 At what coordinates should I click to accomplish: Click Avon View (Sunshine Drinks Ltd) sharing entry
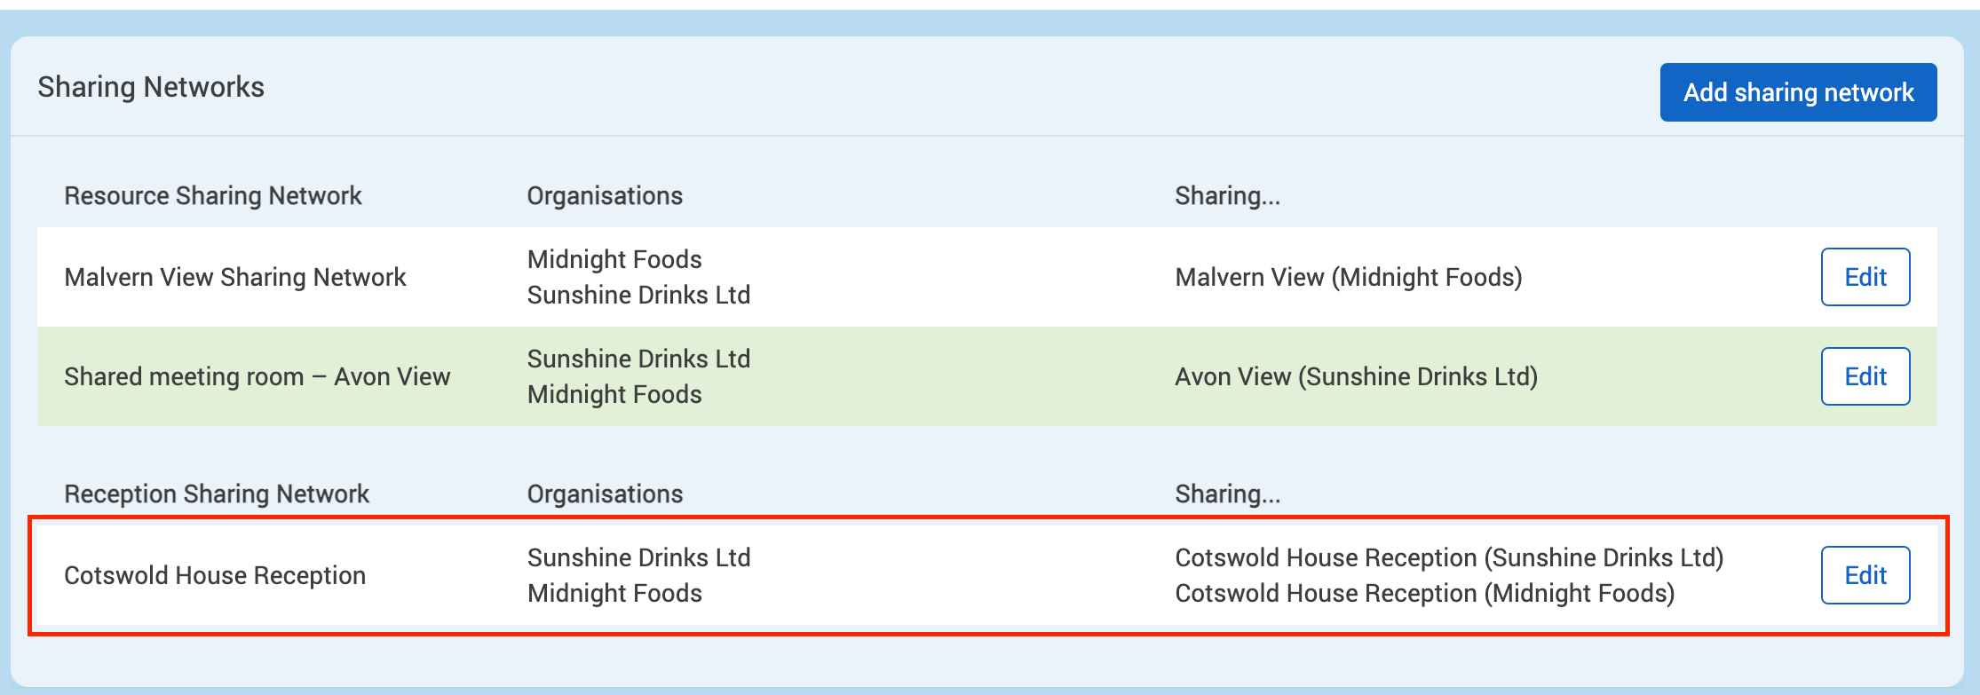click(1356, 376)
